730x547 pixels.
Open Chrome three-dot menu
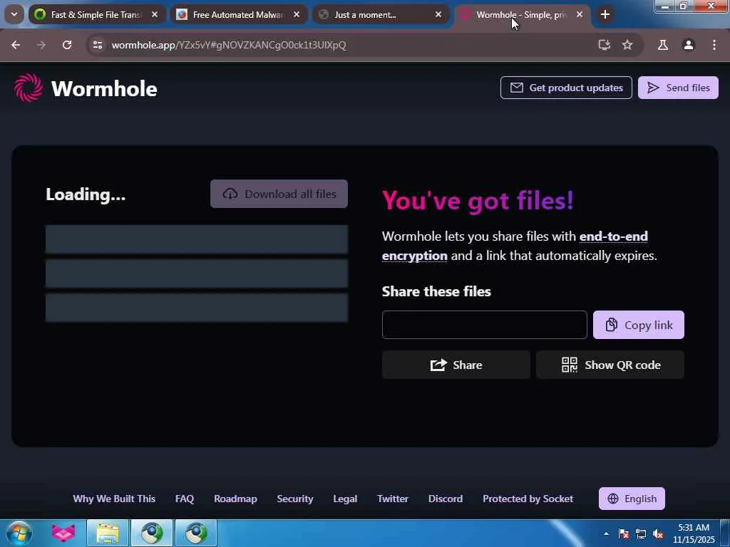click(x=714, y=45)
